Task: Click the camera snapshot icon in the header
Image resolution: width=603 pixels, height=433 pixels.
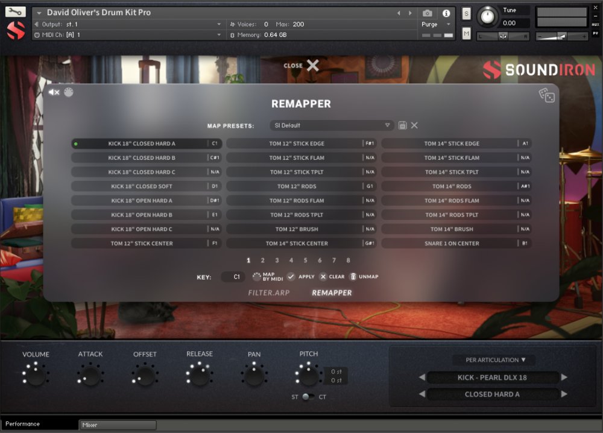Action: 426,13
